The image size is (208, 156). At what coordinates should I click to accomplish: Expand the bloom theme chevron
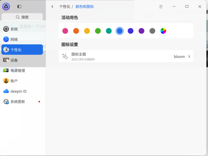(189, 56)
